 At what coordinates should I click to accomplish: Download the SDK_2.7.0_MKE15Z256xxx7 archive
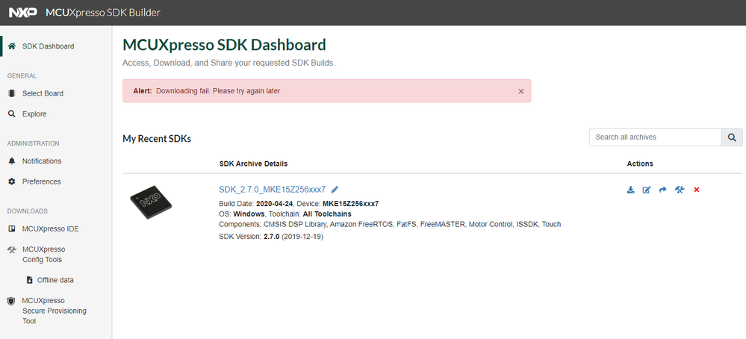(630, 190)
